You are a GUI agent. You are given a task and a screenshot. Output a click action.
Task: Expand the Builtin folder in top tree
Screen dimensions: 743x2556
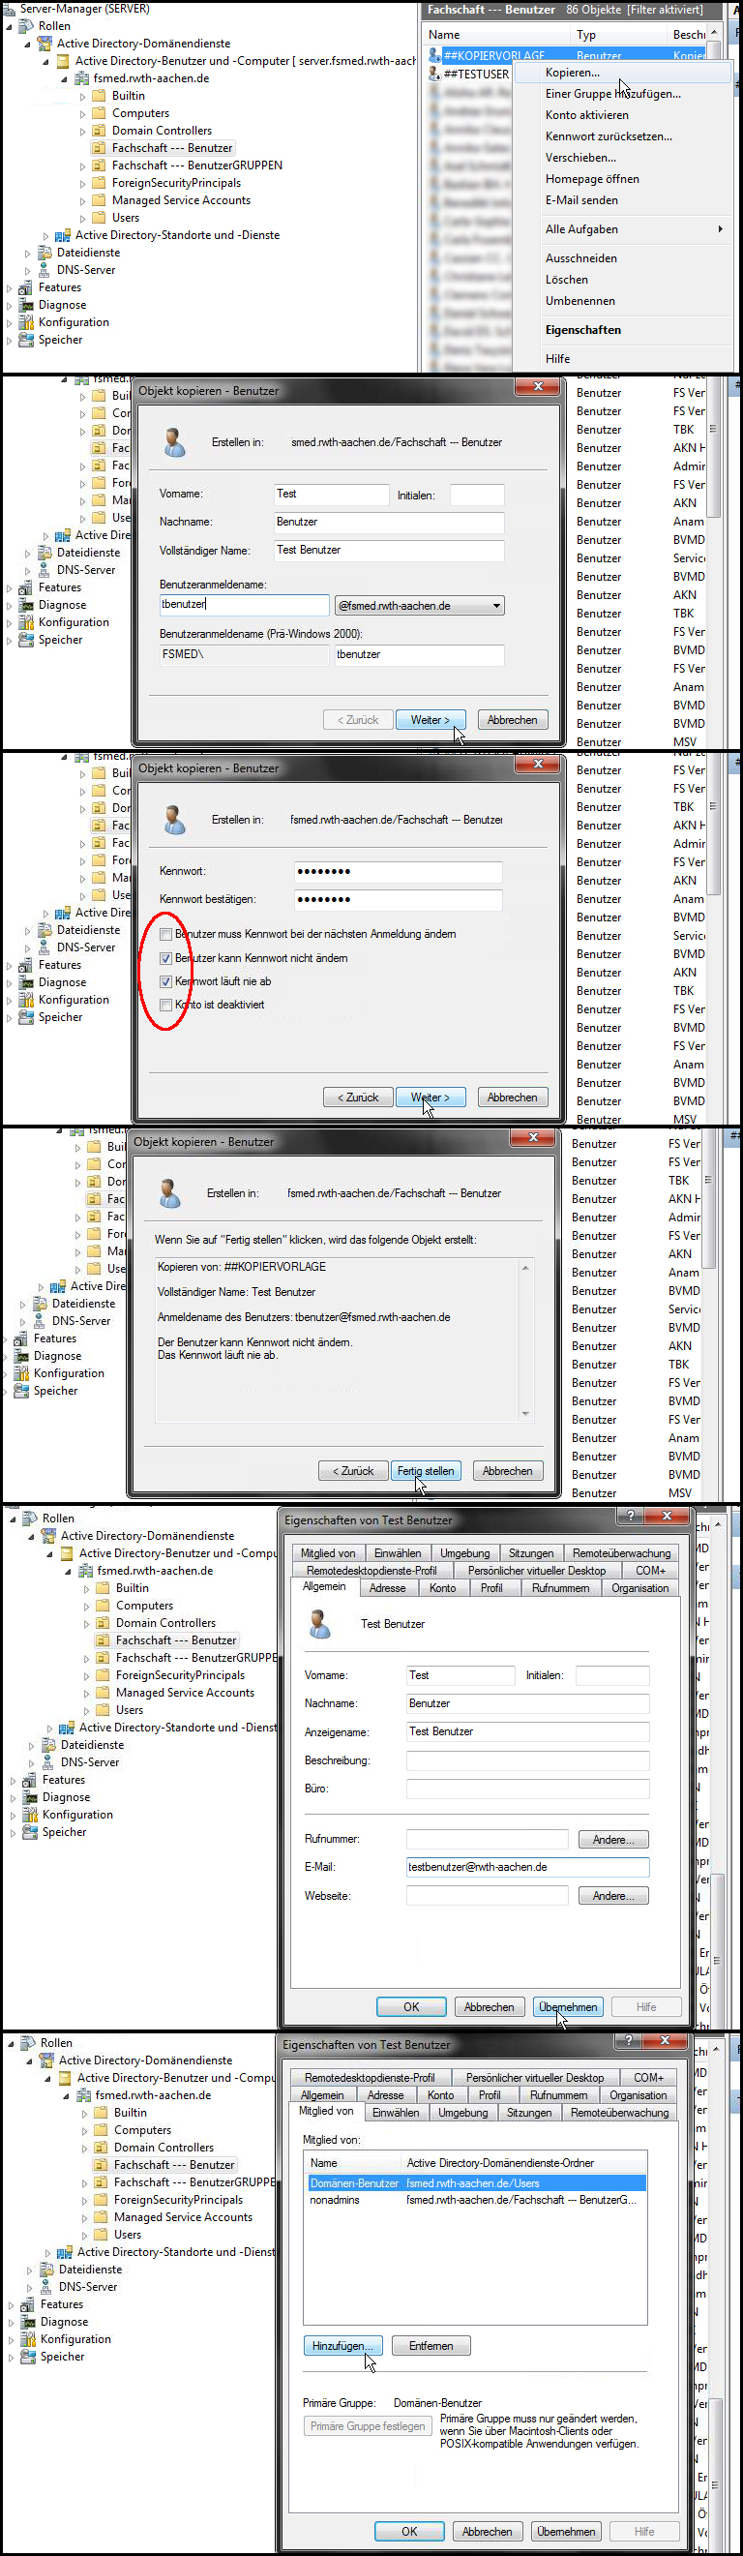(82, 96)
